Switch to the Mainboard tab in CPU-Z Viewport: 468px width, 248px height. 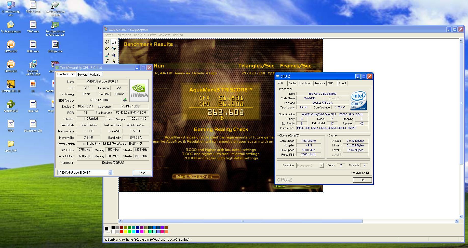306,83
